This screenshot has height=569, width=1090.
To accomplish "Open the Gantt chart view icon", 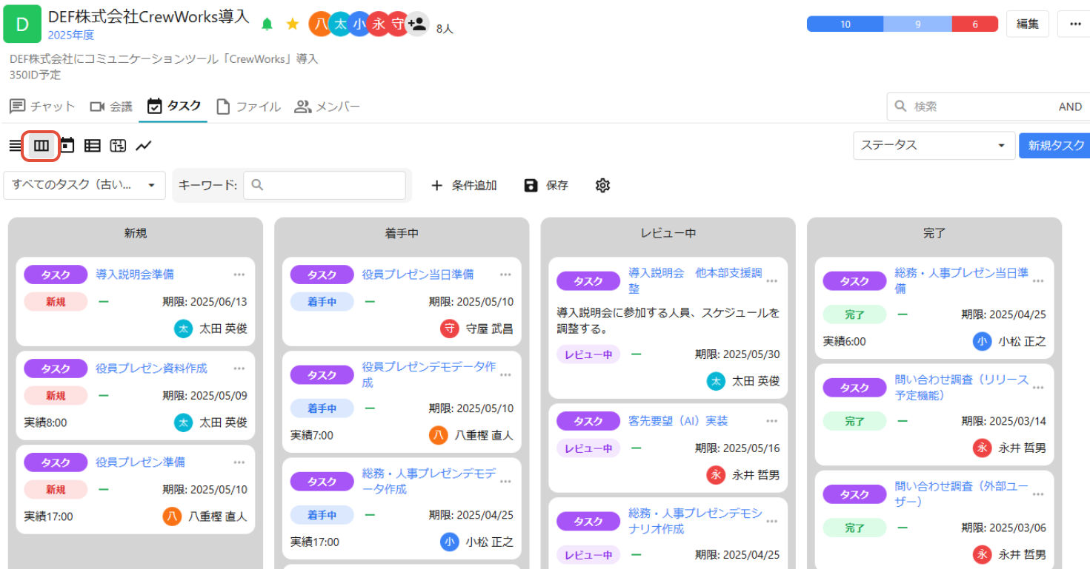I will (x=118, y=146).
